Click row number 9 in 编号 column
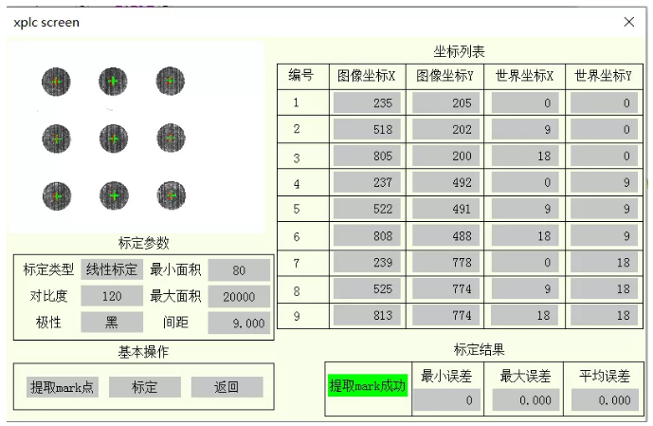Screen dimensions: 653x426 pyautogui.click(x=297, y=316)
